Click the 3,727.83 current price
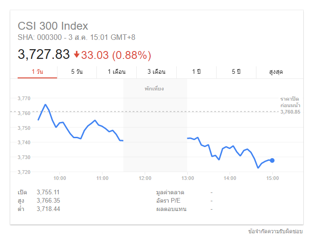This screenshot has width=313, height=243. click(x=44, y=55)
